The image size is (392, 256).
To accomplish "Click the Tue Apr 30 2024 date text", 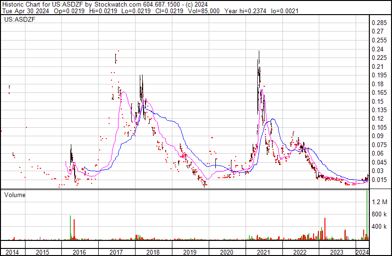I will point(26,11).
